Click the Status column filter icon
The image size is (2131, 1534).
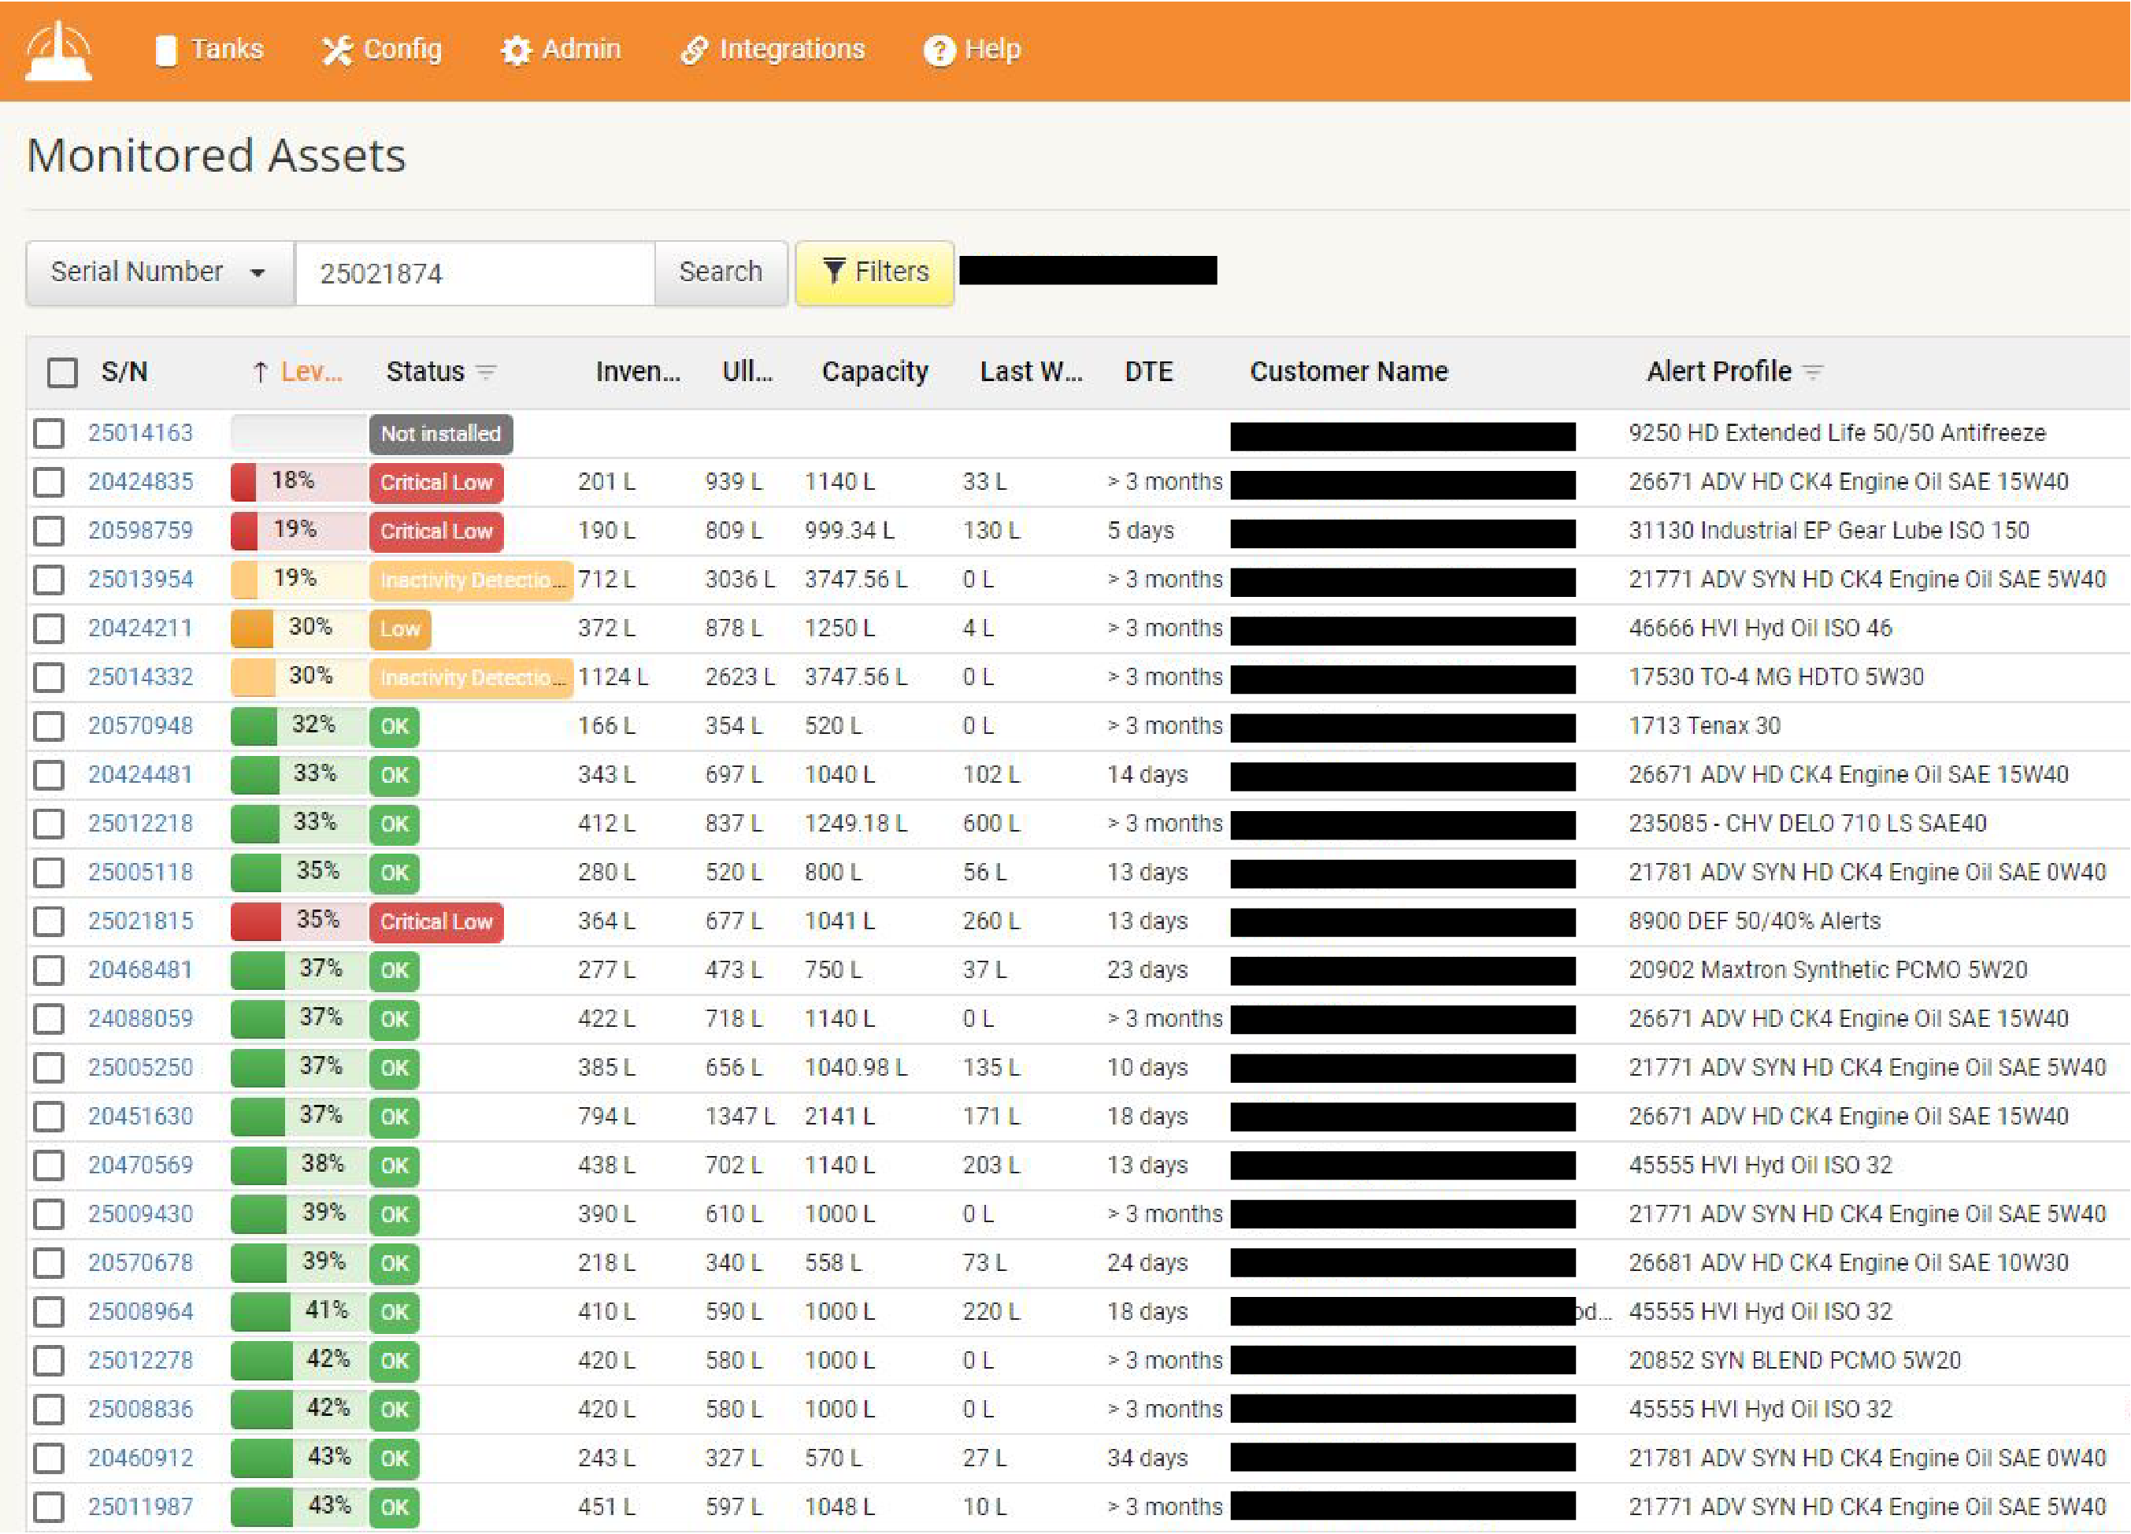(x=486, y=372)
